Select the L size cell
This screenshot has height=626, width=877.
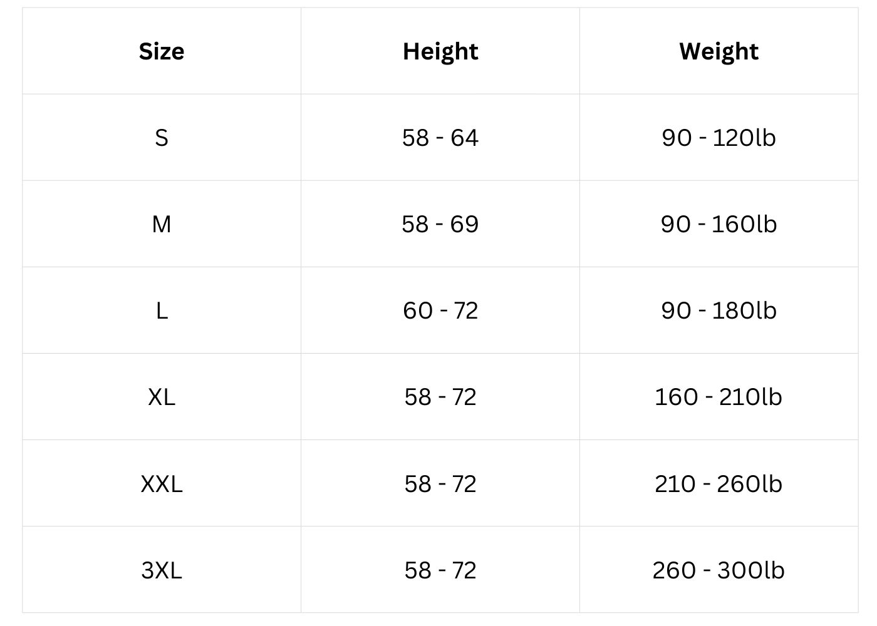(x=162, y=310)
